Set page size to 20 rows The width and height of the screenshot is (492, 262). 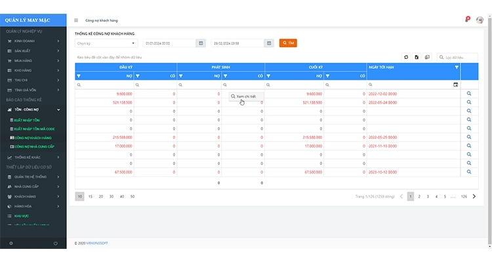(101, 196)
